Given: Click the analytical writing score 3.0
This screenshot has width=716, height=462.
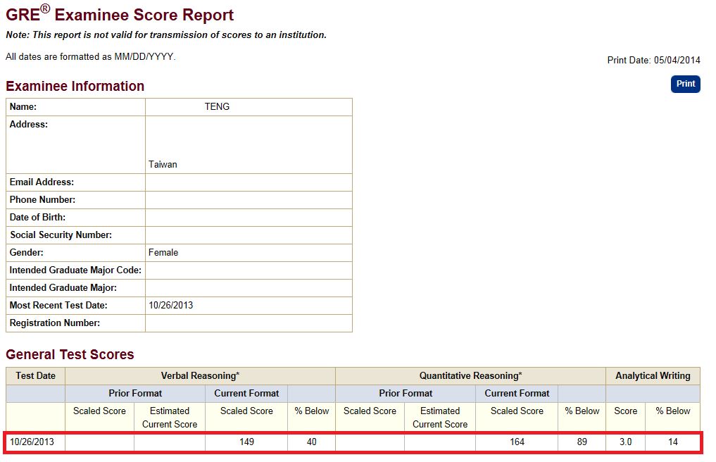Looking at the screenshot, I should 626,442.
